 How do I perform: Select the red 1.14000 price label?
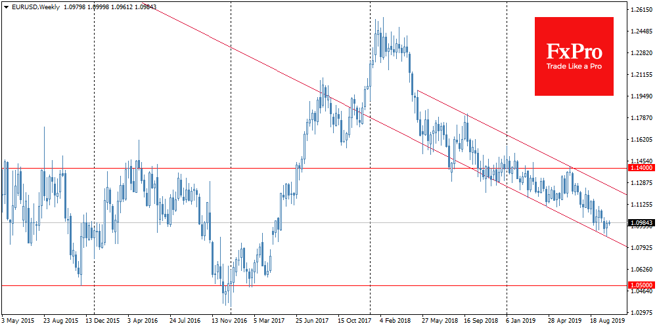click(640, 168)
